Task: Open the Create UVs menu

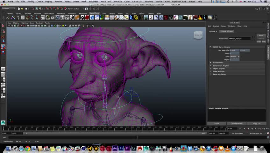Action: (138, 1)
